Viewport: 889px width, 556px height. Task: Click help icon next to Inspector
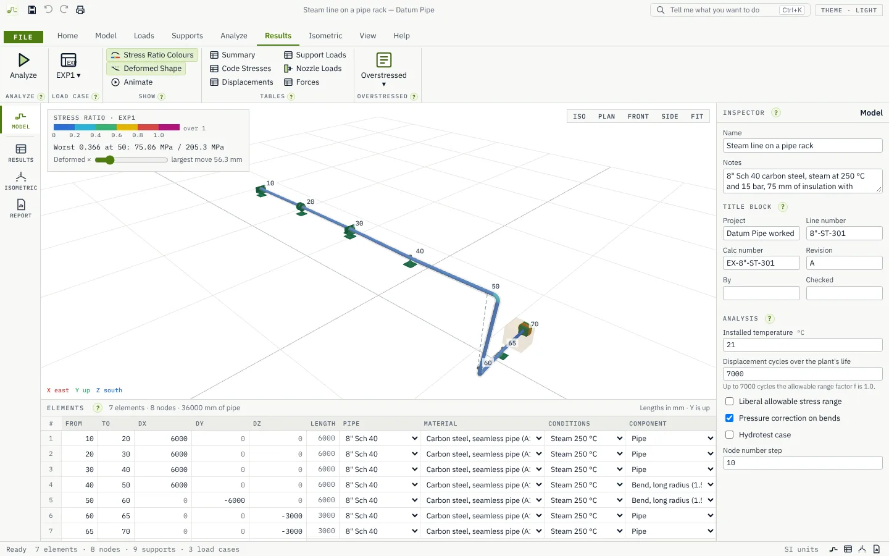(x=776, y=112)
